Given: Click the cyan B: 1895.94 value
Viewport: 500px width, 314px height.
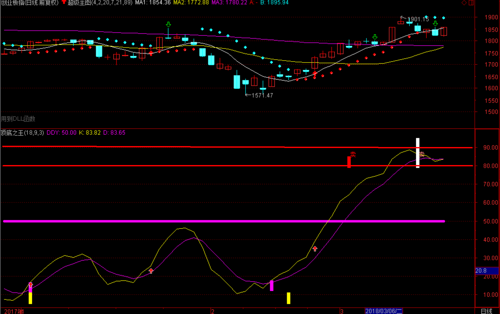Looking at the screenshot, I should tap(275, 3).
